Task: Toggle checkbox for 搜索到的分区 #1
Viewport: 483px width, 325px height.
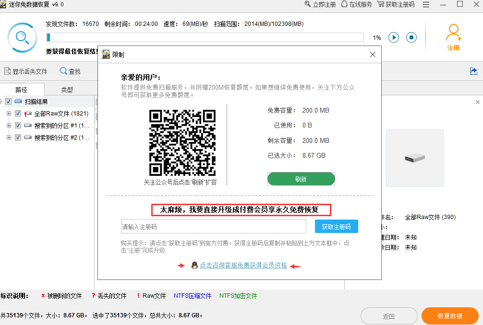Action: tap(18, 126)
